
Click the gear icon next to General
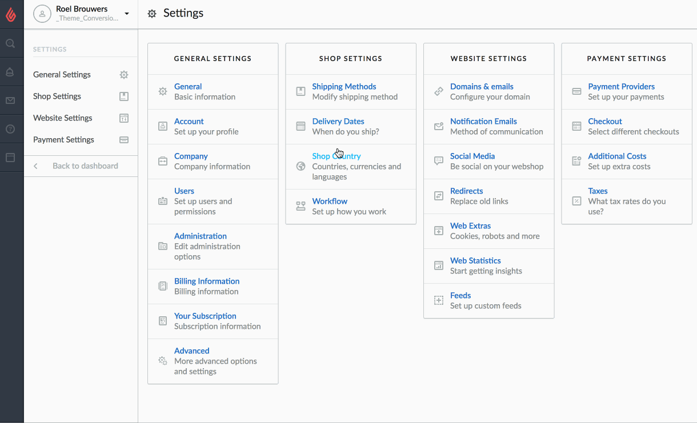[x=163, y=91]
